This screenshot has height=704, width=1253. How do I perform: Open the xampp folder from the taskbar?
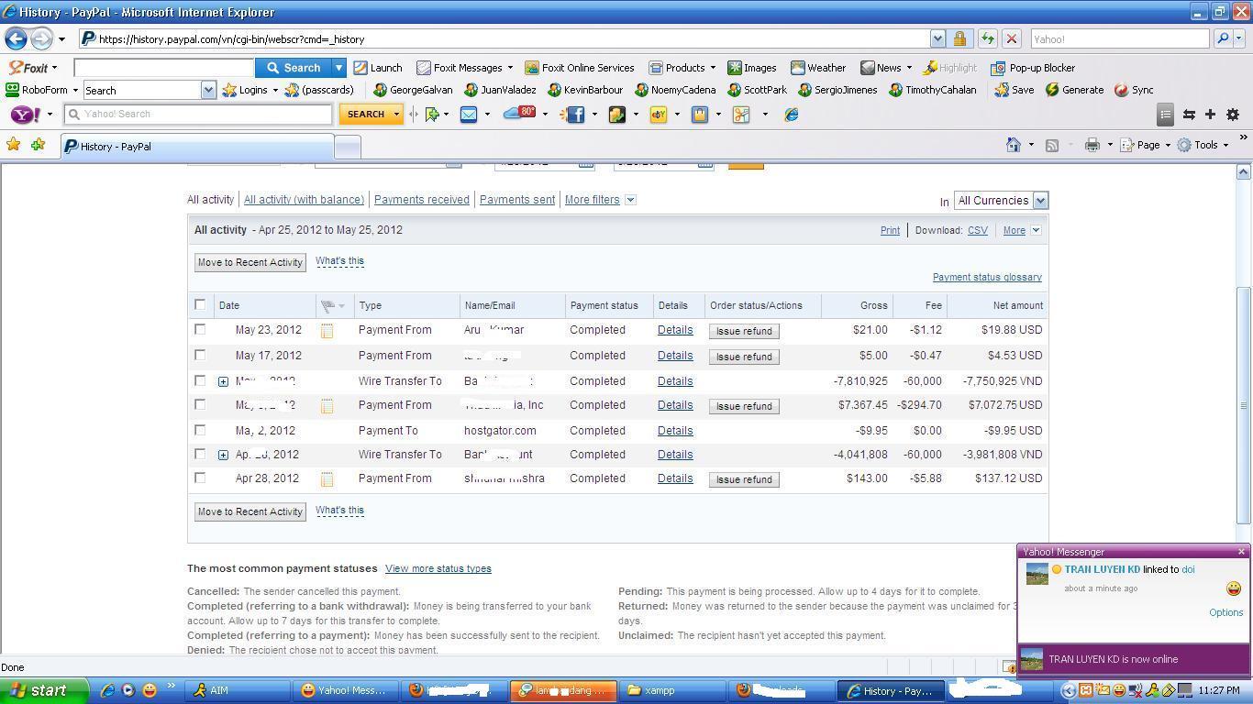coord(675,691)
